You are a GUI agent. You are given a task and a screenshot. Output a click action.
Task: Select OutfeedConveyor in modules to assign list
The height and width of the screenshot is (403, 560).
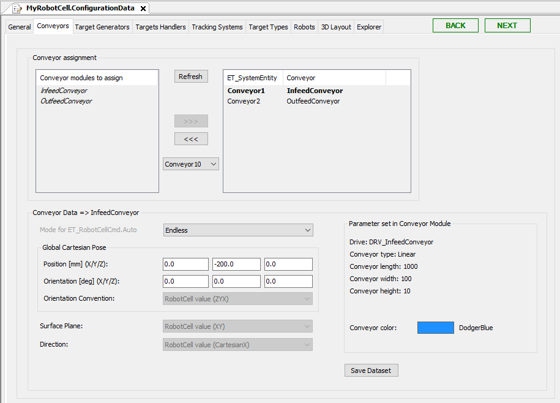tap(66, 101)
